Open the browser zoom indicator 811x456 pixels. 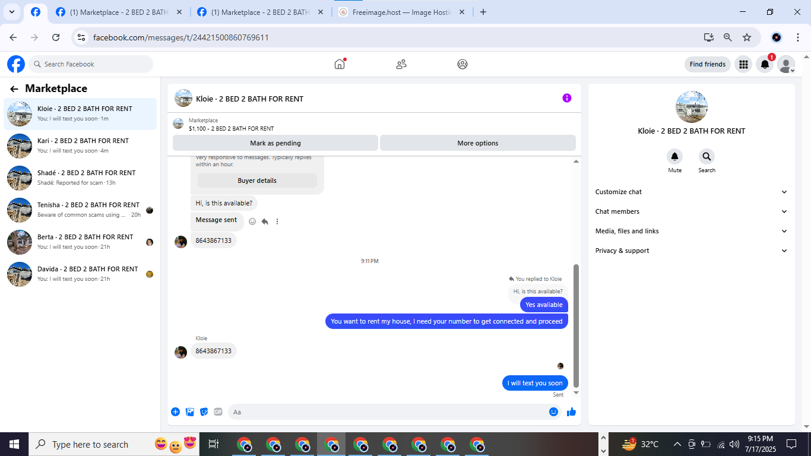click(728, 37)
